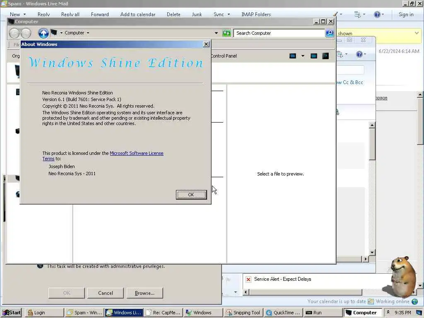424x318 pixels.
Task: Expand the Computer breadcrumb arrow
Action: (88, 33)
